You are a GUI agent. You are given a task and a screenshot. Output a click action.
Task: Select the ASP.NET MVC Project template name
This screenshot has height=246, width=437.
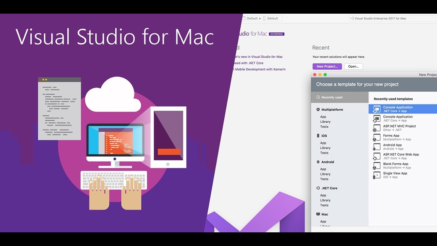point(399,126)
